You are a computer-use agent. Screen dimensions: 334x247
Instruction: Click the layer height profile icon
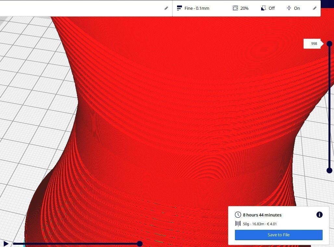(179, 8)
